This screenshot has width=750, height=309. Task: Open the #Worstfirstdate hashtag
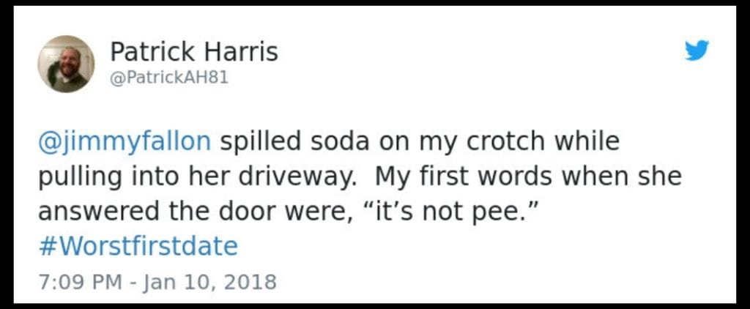[138, 246]
